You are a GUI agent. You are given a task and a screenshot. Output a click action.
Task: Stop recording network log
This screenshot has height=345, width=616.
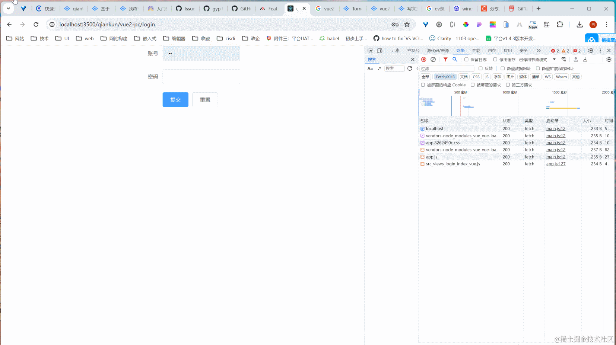point(424,59)
